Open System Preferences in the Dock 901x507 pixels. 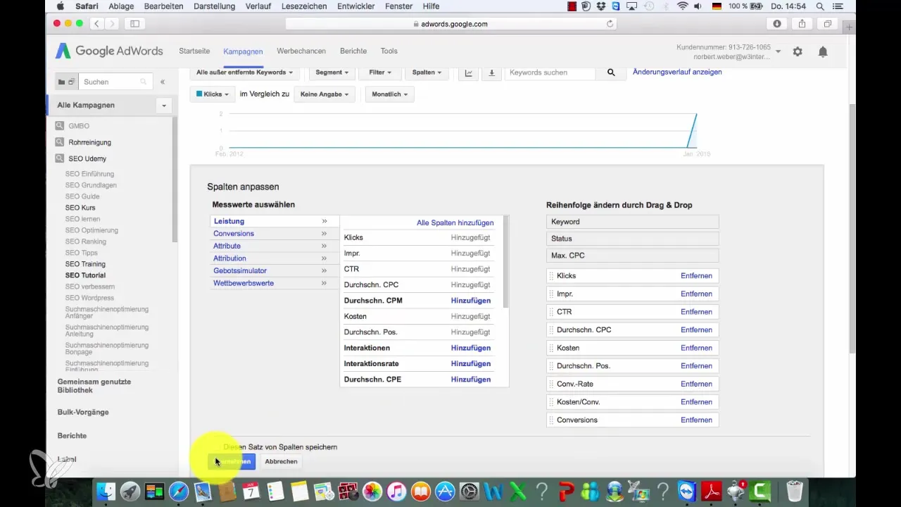(469, 491)
